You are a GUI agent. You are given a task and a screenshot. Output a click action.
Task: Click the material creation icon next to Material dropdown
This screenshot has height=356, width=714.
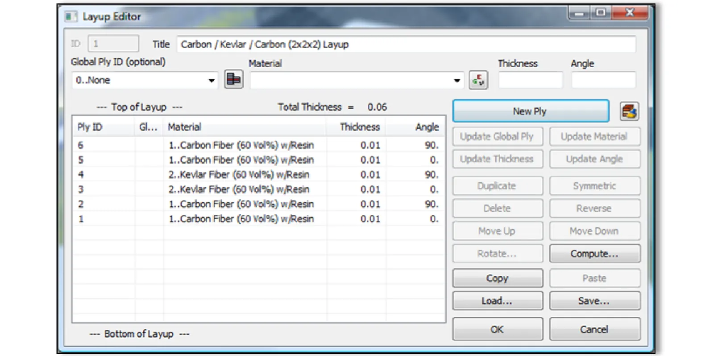[478, 80]
